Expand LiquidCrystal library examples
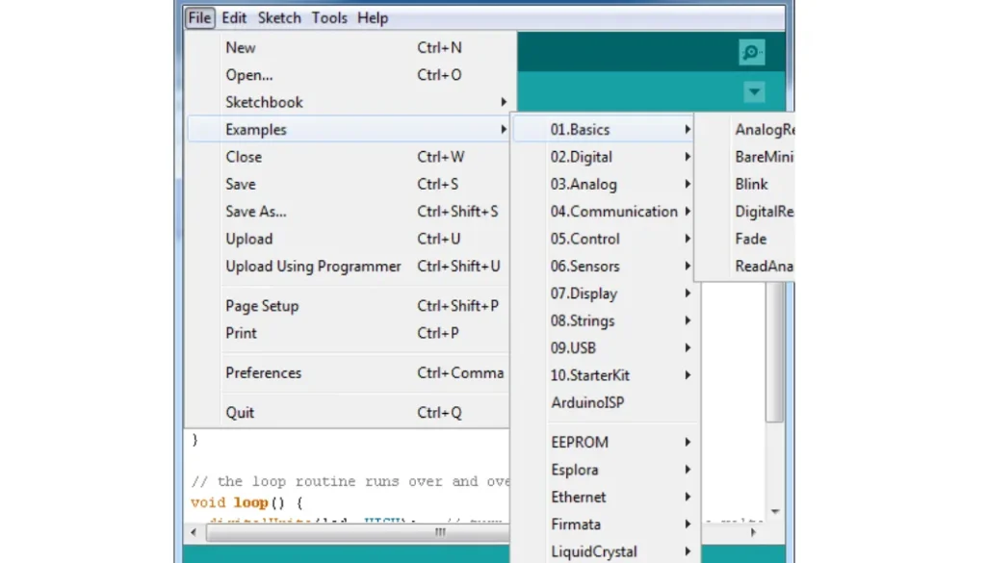 604,551
